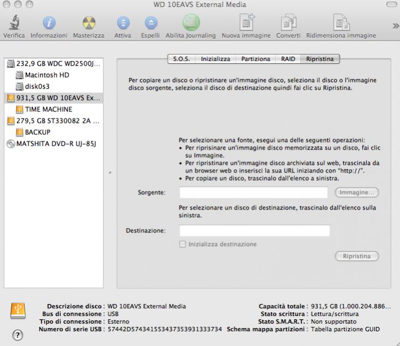This screenshot has height=346, width=400.
Task: Click orange icon of 931,5 GB WD 10EAVS
Action: click(x=11, y=98)
